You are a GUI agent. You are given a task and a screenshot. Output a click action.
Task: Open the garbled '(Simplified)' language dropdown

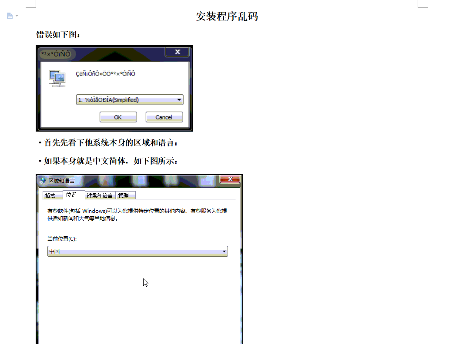click(x=130, y=100)
